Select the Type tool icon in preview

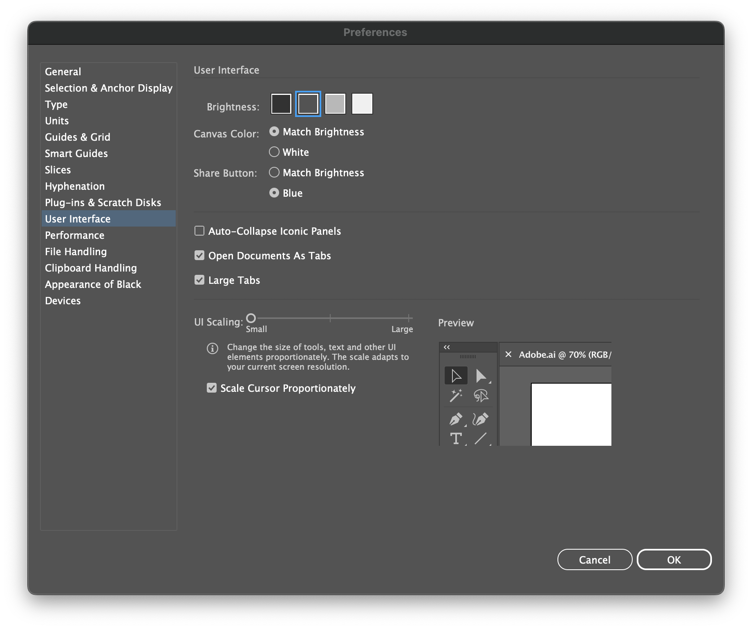[x=456, y=438]
